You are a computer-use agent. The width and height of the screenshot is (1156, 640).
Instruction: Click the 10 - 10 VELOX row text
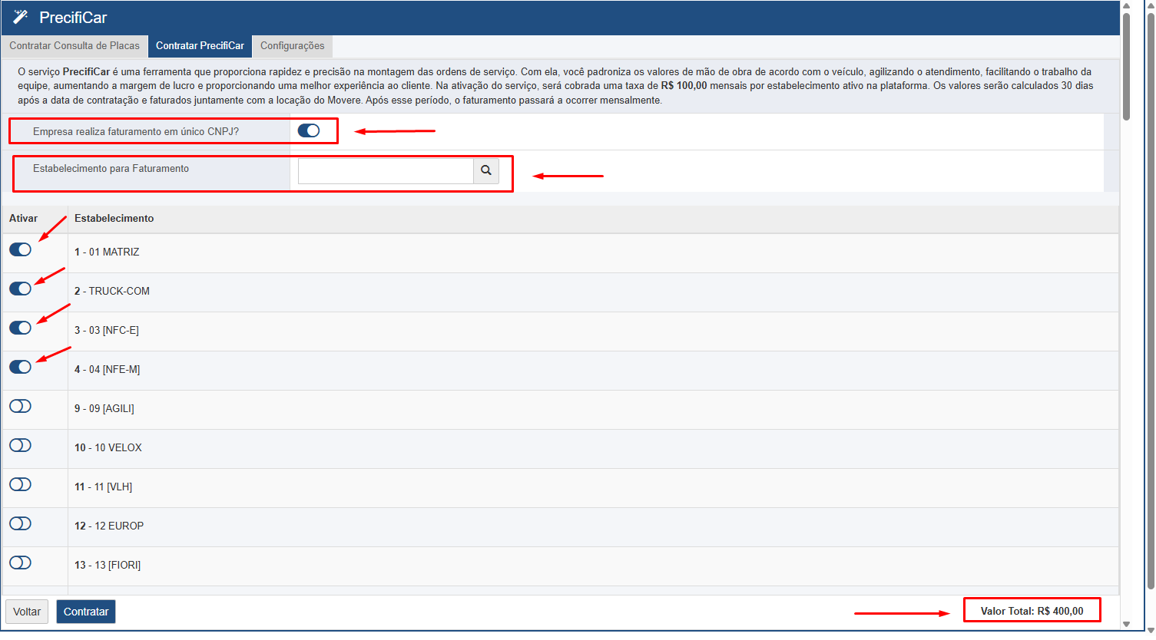[x=108, y=447]
